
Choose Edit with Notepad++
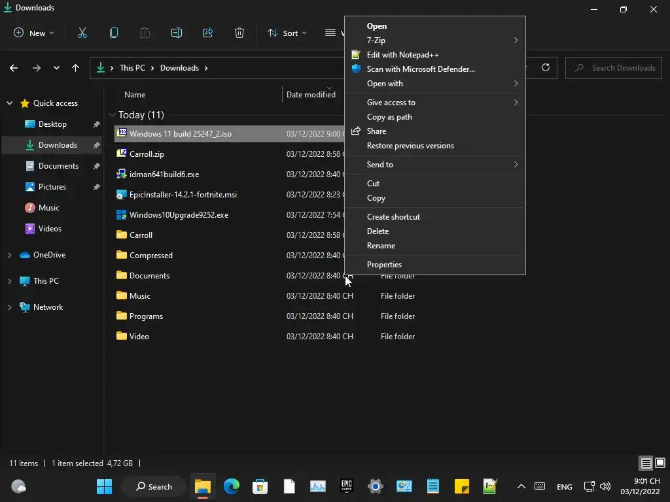(x=435, y=55)
